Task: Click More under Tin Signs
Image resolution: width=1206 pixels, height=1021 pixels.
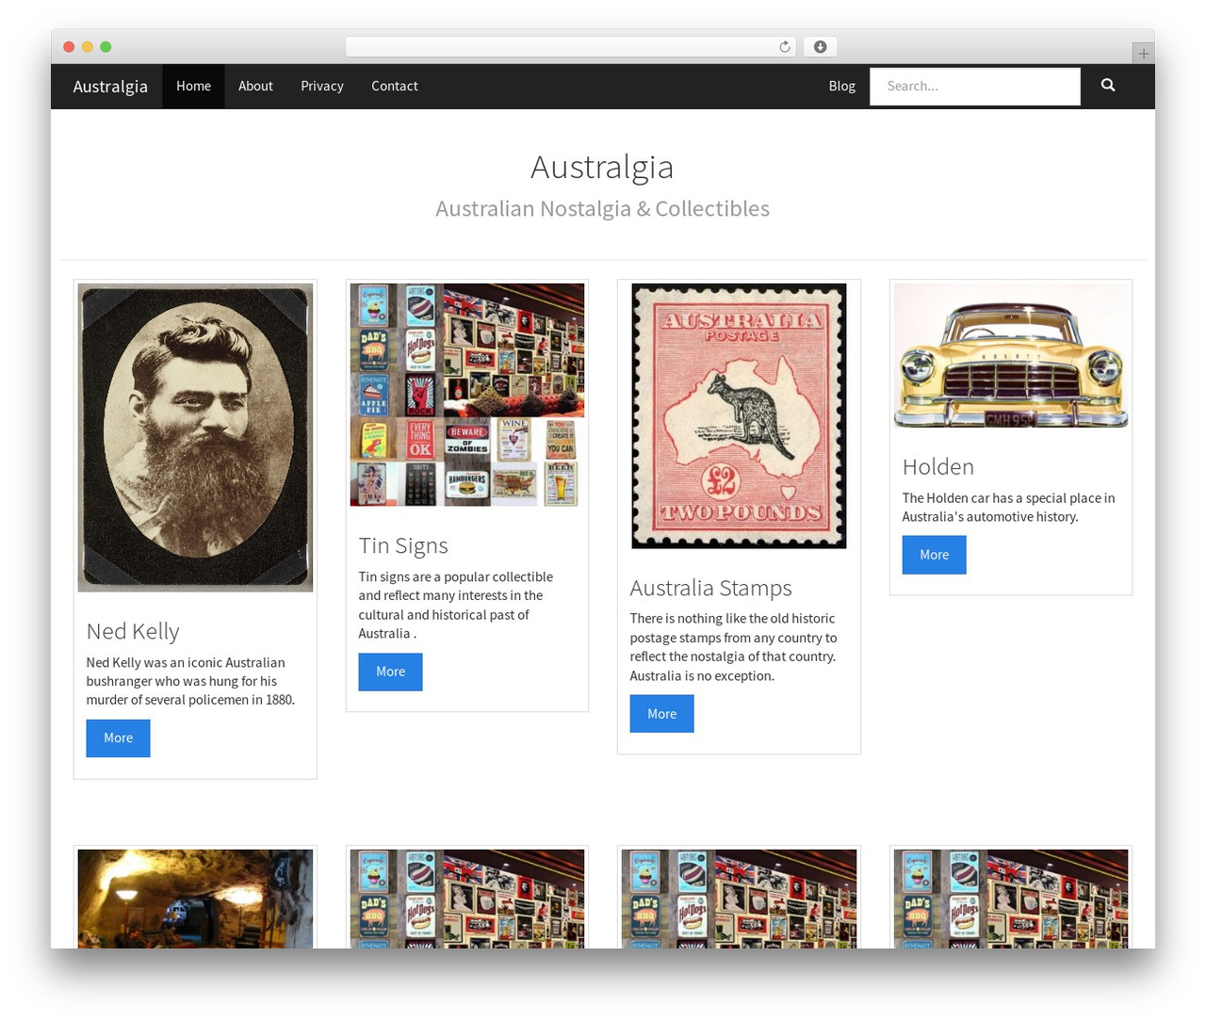Action: click(390, 672)
